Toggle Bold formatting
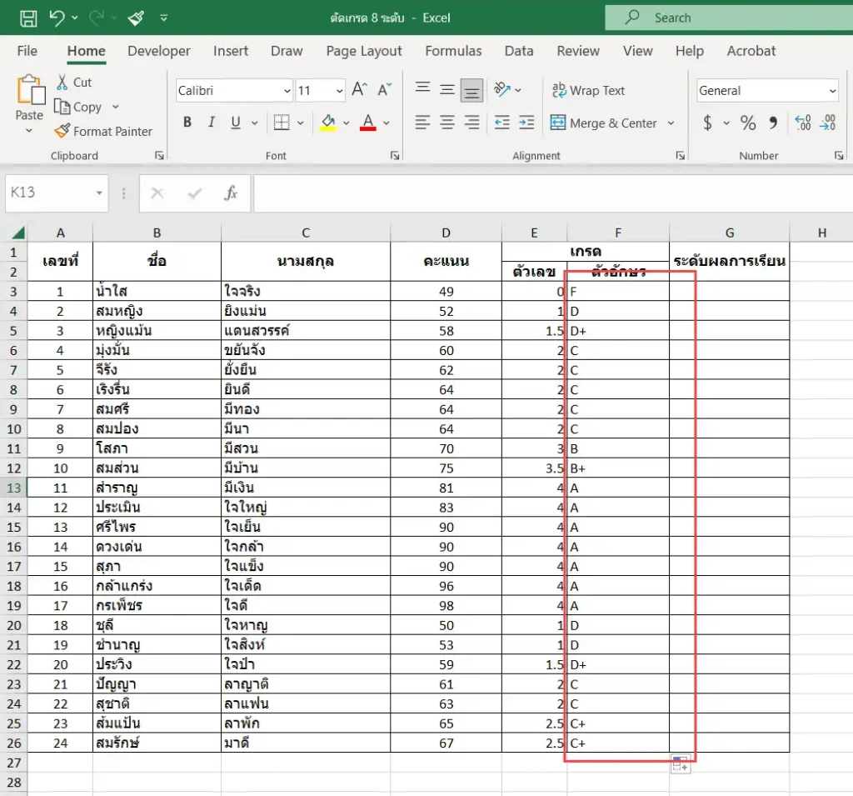Viewport: 853px width, 796px height. [x=187, y=122]
